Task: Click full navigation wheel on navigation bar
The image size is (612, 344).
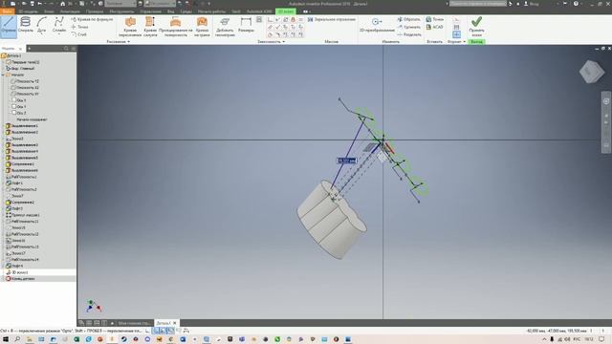Action: pos(606,101)
